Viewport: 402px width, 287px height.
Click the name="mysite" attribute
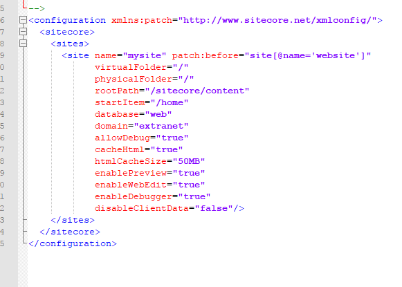tap(131, 55)
